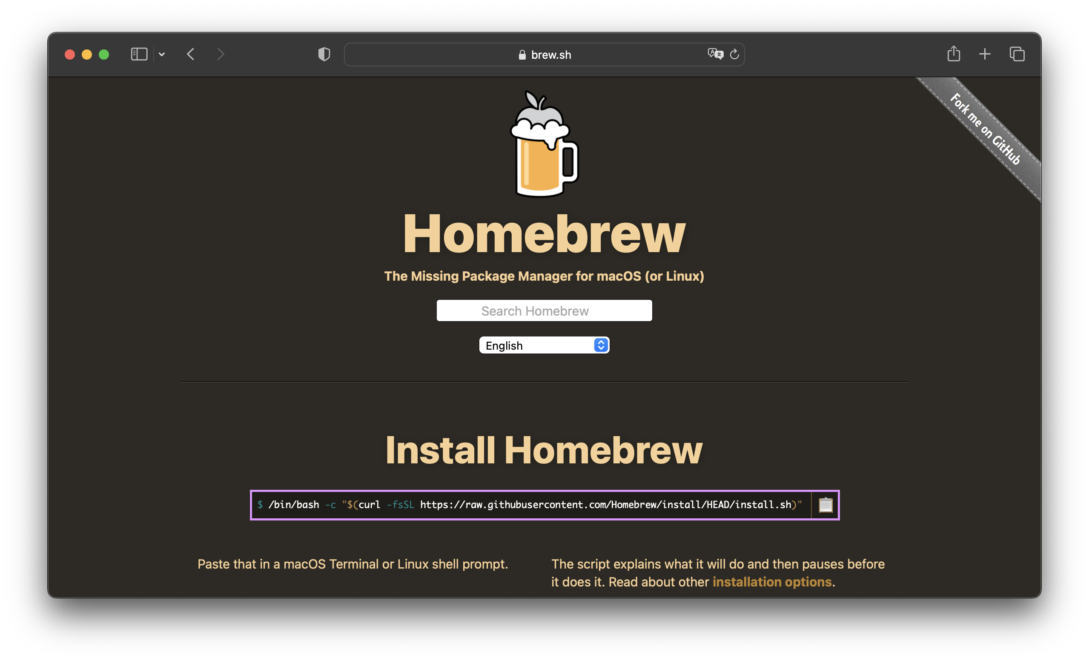Go forward to the next page
This screenshot has height=661, width=1089.
[221, 55]
